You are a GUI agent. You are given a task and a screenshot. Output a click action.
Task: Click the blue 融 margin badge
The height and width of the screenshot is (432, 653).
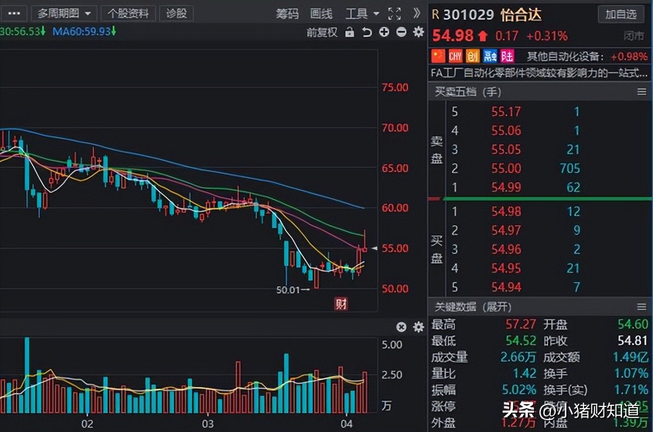click(490, 56)
